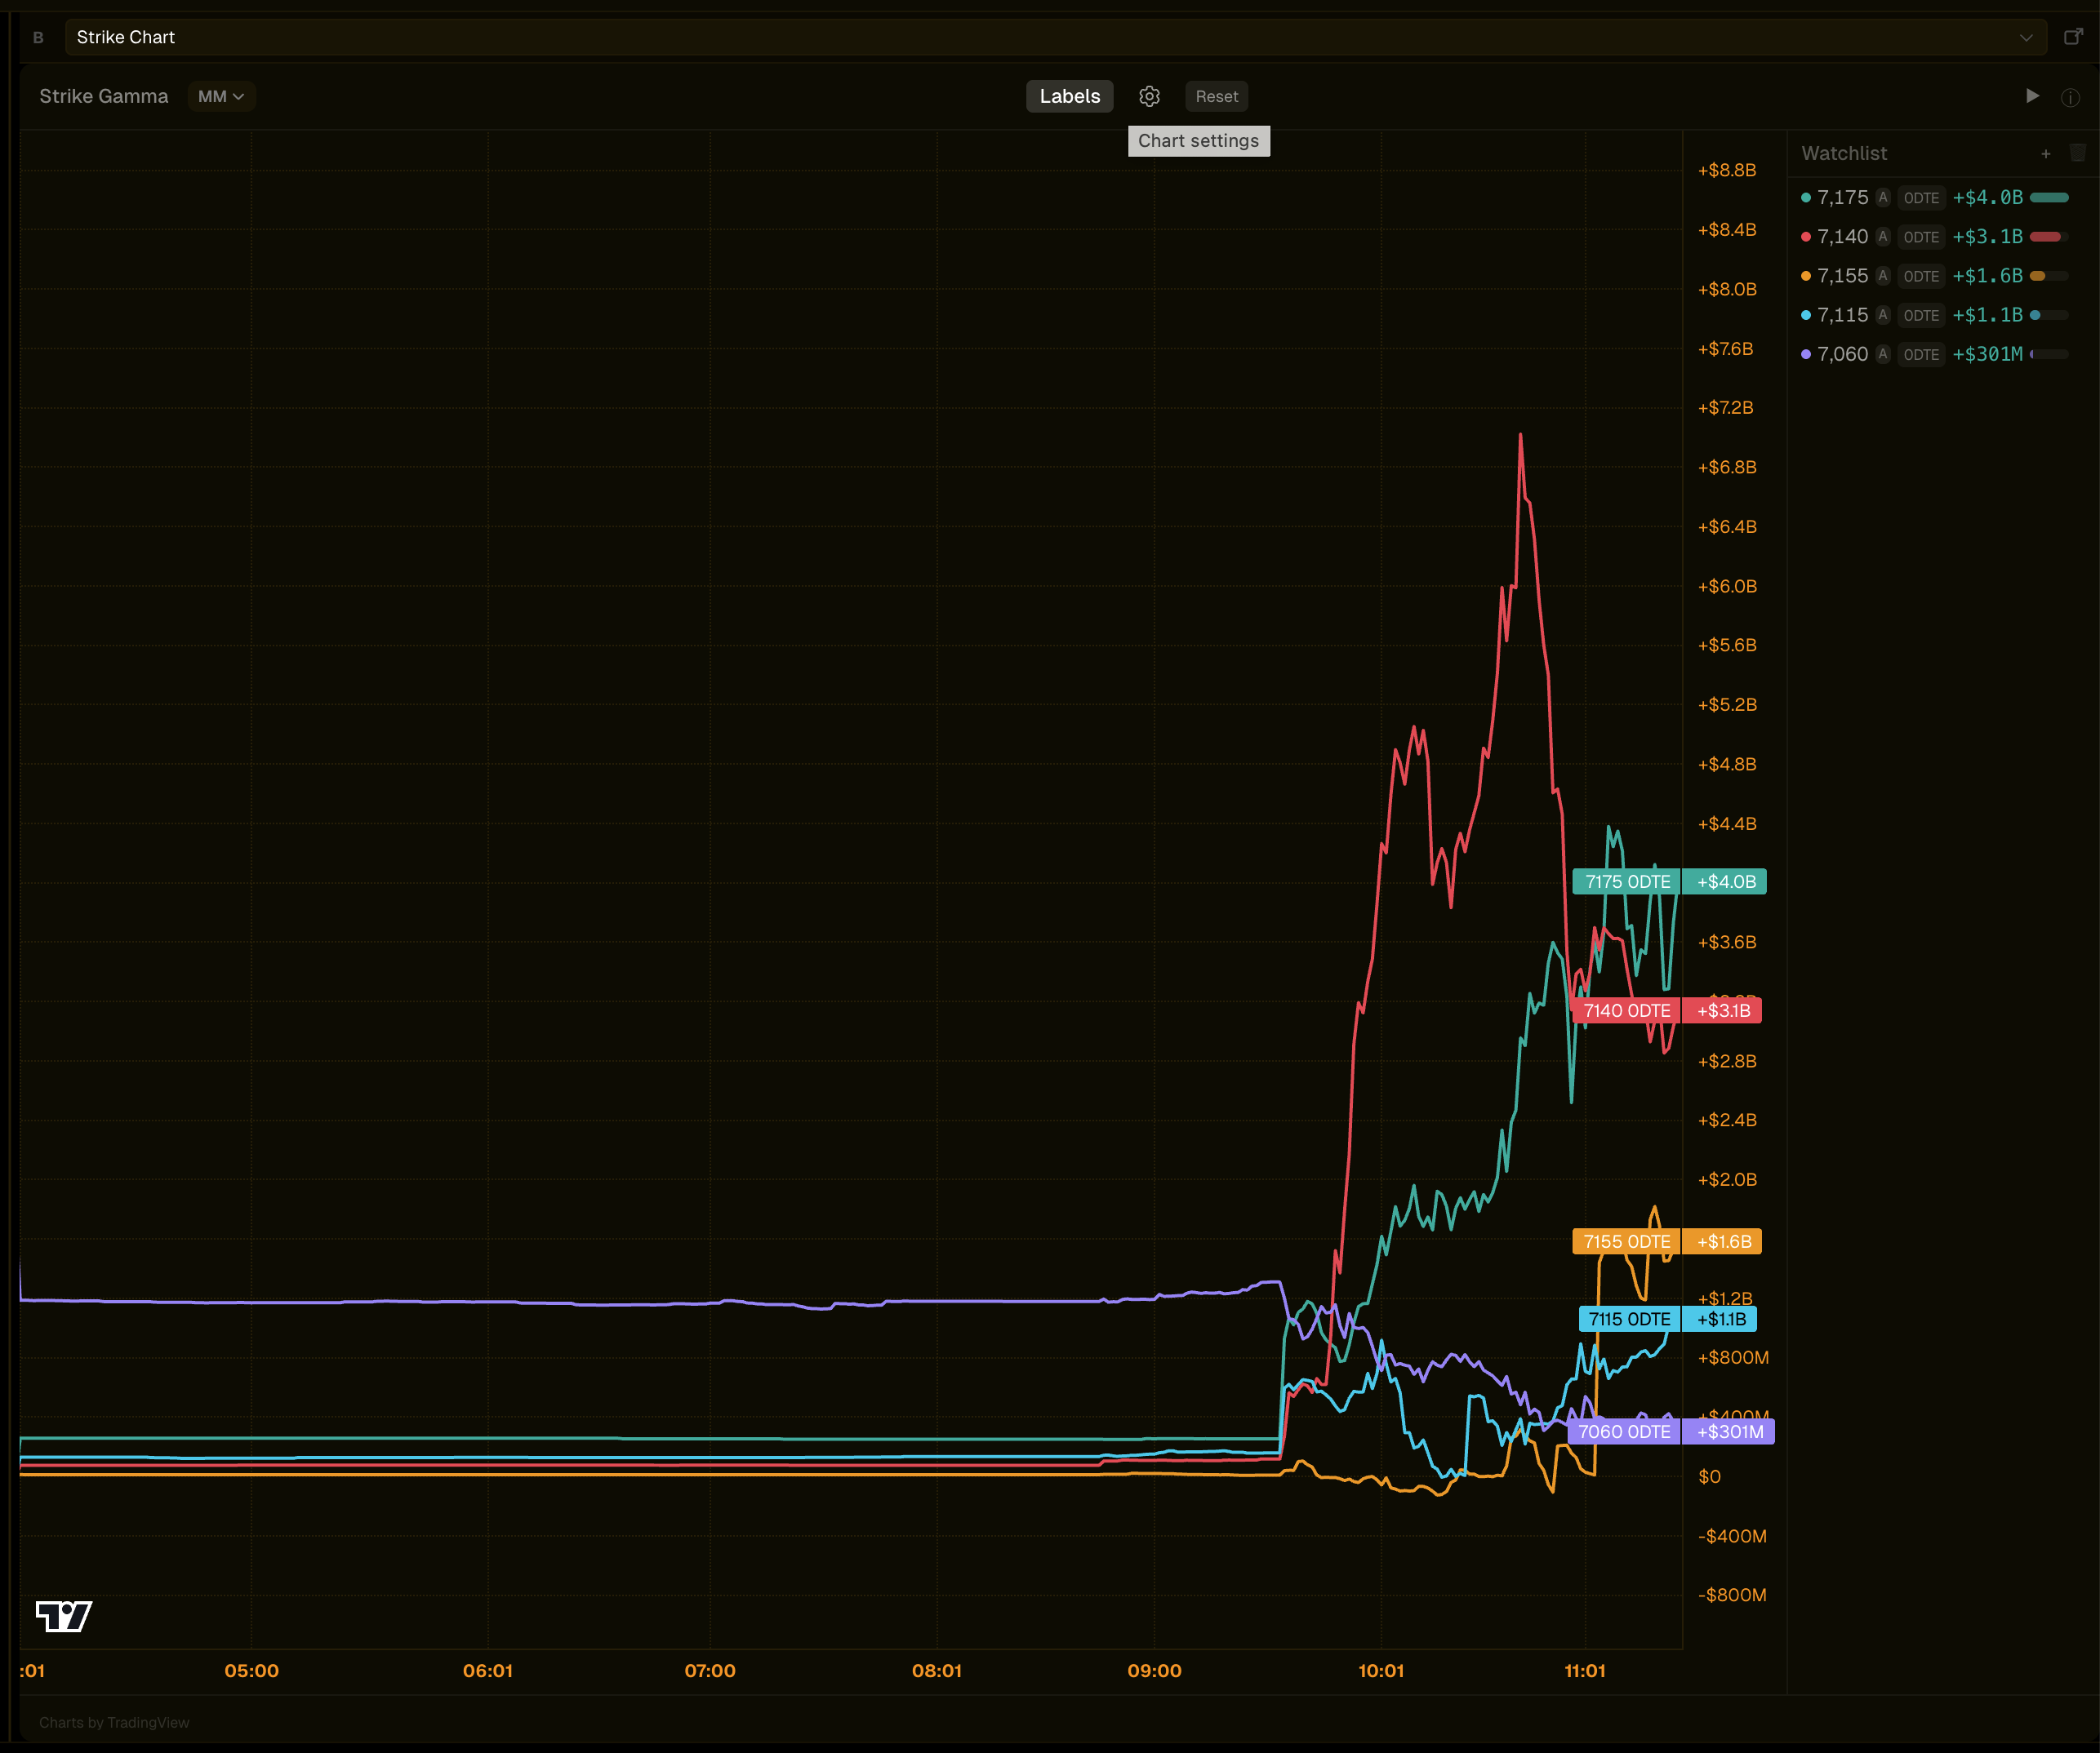Click the 0DTE tag on the 7,115 row
Image resolution: width=2100 pixels, height=1753 pixels.
coord(1921,315)
